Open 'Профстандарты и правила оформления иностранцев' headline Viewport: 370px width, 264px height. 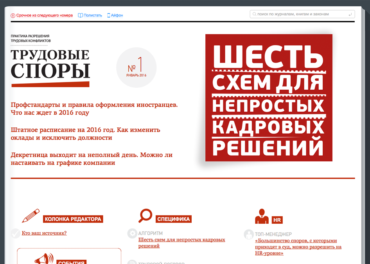[94, 108]
